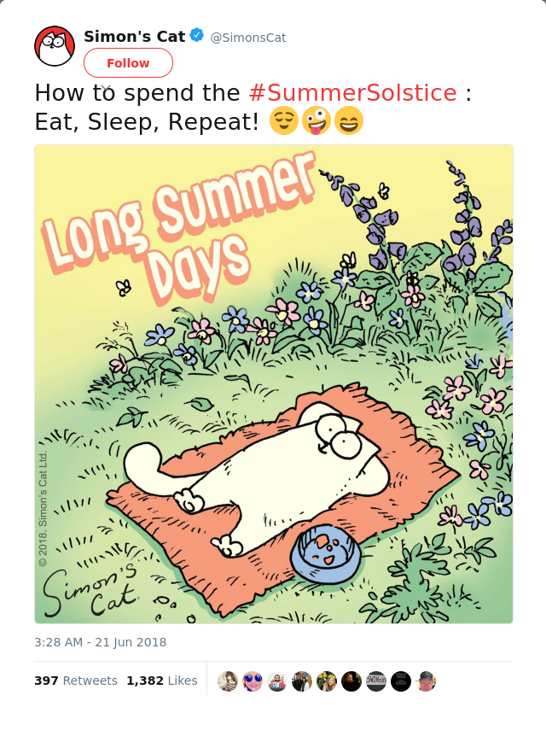
Task: Open the grey sign text liker avatar
Action: tap(376, 681)
